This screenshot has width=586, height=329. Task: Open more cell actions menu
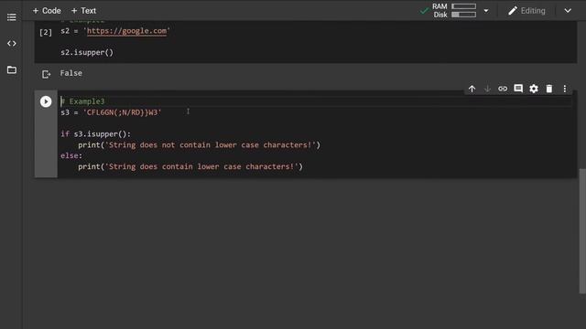[x=565, y=89]
